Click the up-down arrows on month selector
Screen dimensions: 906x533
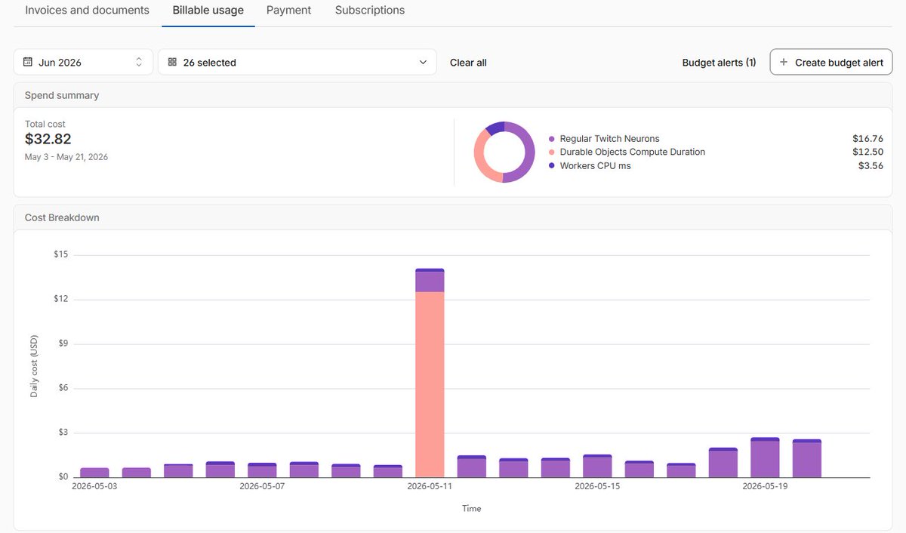[139, 63]
